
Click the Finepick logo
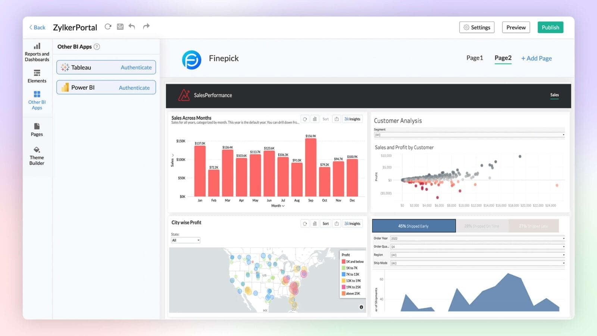[191, 60]
